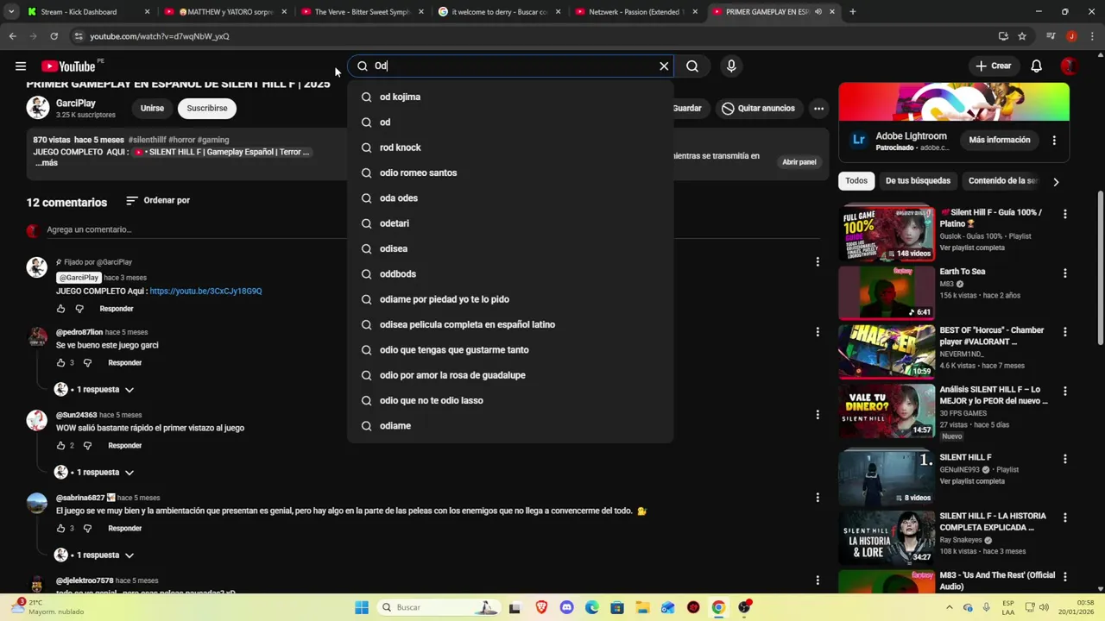This screenshot has width=1105, height=621.
Task: Dislike pedro87lion's comment
Action: click(87, 363)
